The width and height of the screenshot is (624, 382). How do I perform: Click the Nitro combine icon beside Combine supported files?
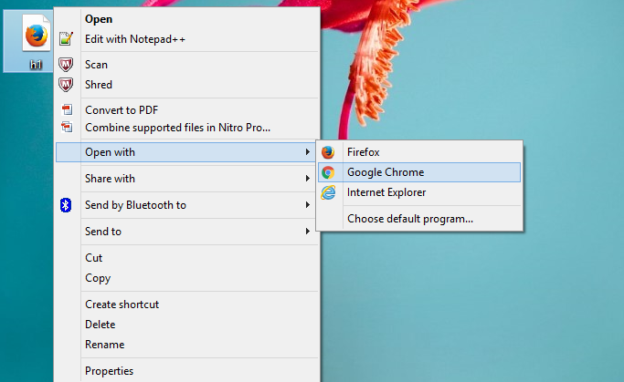tap(67, 127)
